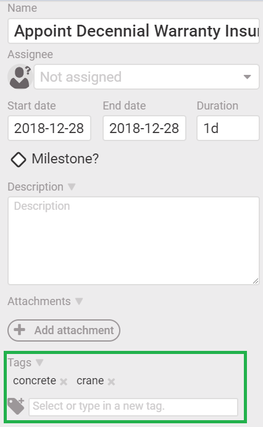Image resolution: width=263 pixels, height=427 pixels.
Task: Toggle the Milestone diamond checkbox
Action: click(x=19, y=159)
